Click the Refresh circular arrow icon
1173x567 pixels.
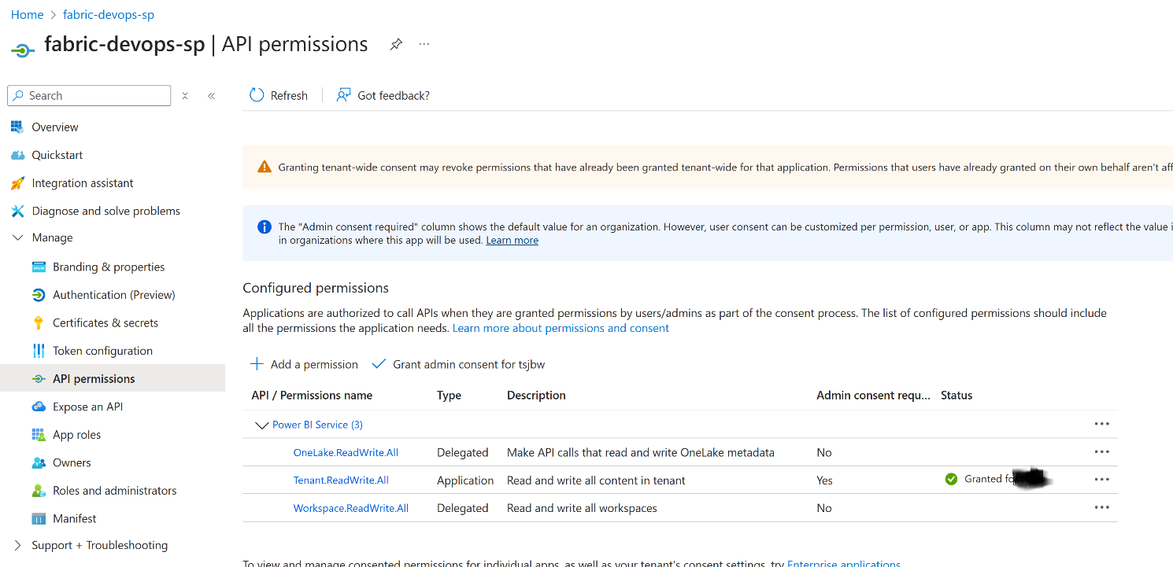[257, 95]
